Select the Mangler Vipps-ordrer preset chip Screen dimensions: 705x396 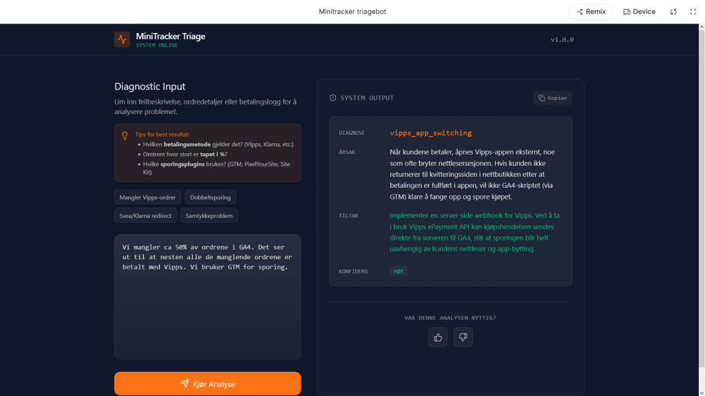(147, 197)
